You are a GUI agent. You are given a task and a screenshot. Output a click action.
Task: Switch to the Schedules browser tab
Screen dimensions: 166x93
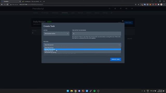click(11, 2)
